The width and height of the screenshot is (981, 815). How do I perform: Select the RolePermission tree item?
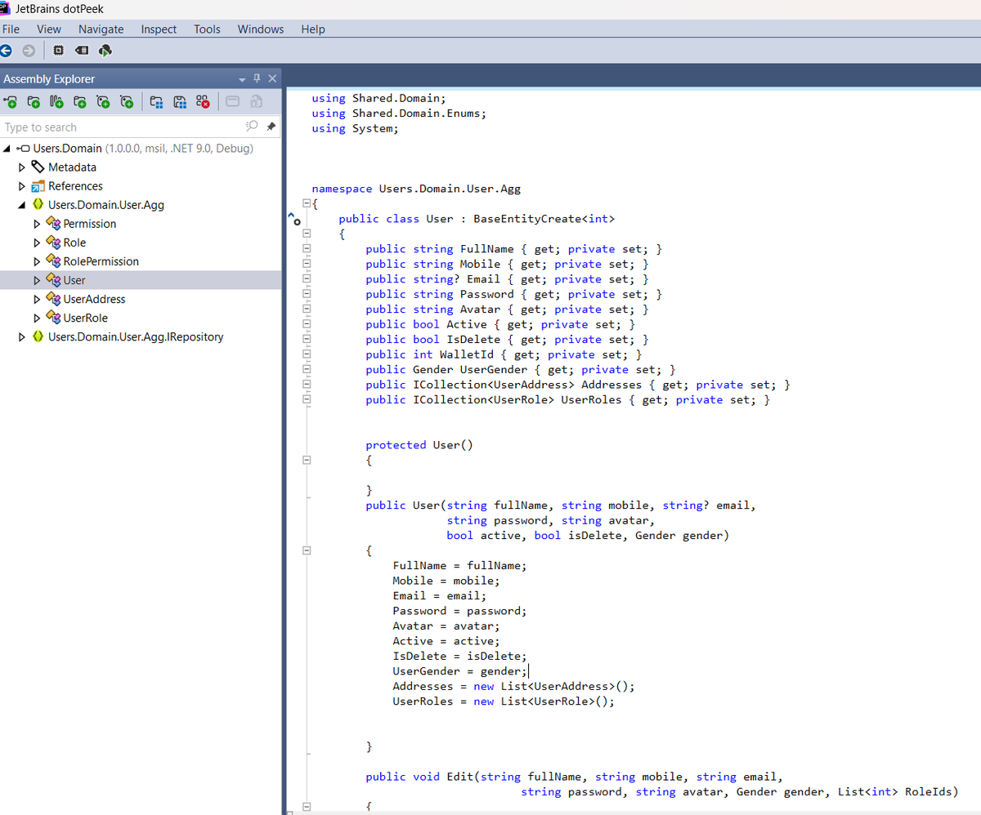[101, 261]
